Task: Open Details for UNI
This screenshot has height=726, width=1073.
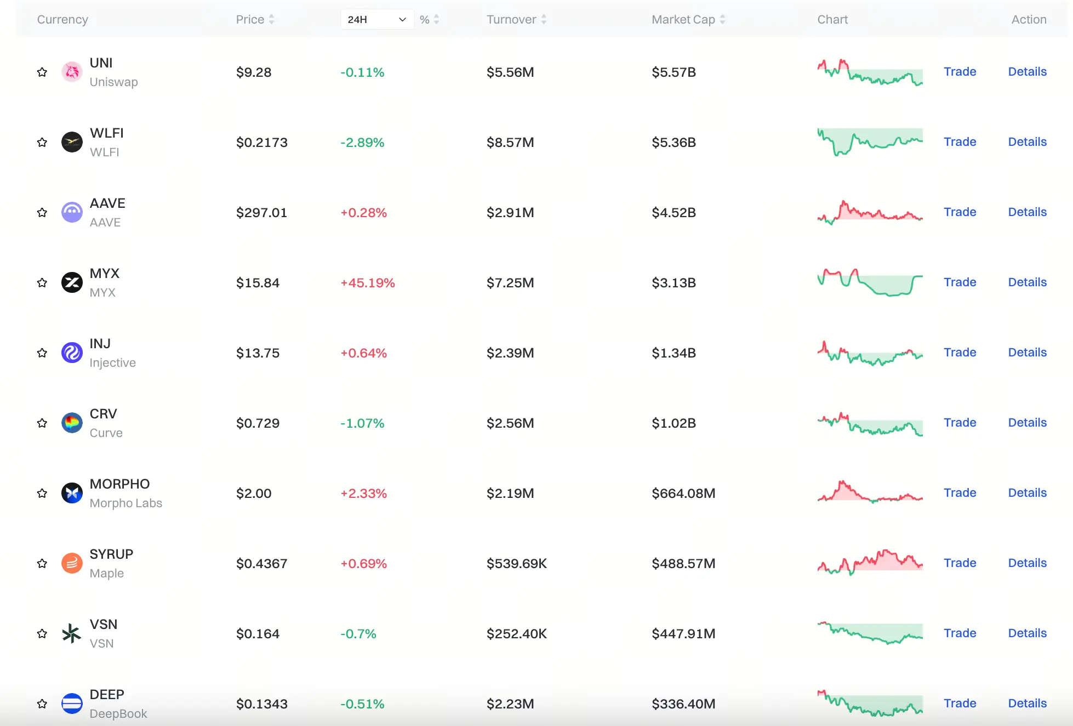Action: click(x=1027, y=72)
